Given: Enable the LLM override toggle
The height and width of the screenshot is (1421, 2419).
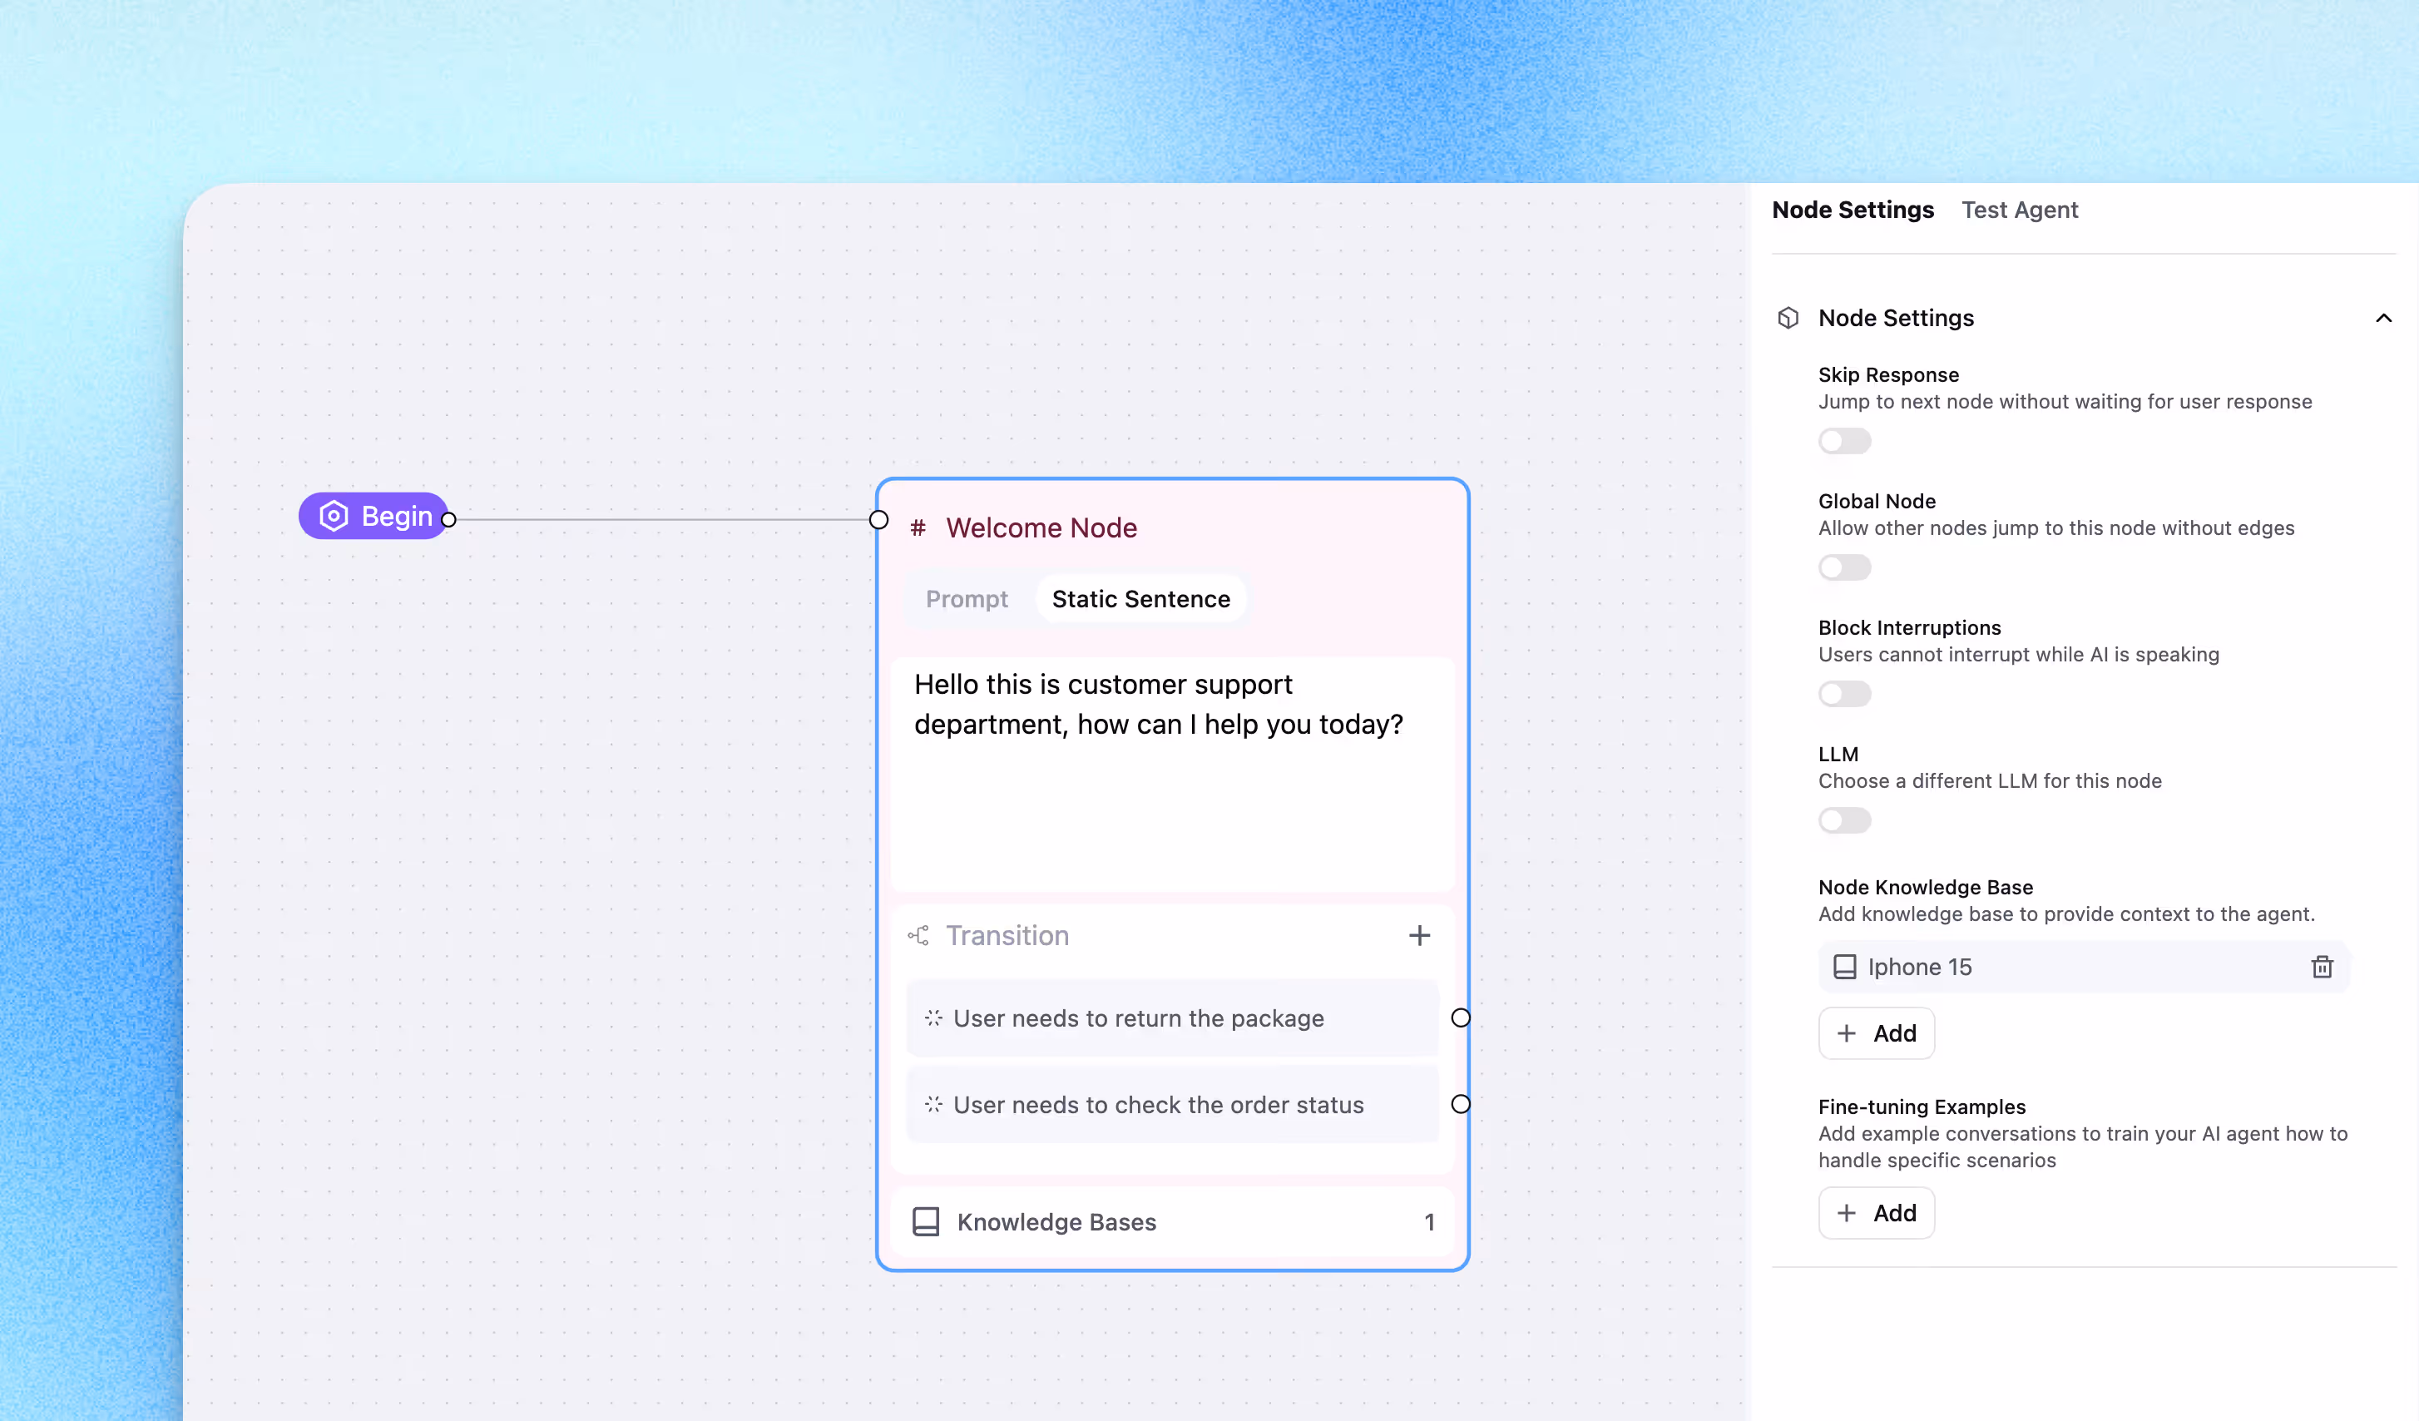Looking at the screenshot, I should 1843,820.
